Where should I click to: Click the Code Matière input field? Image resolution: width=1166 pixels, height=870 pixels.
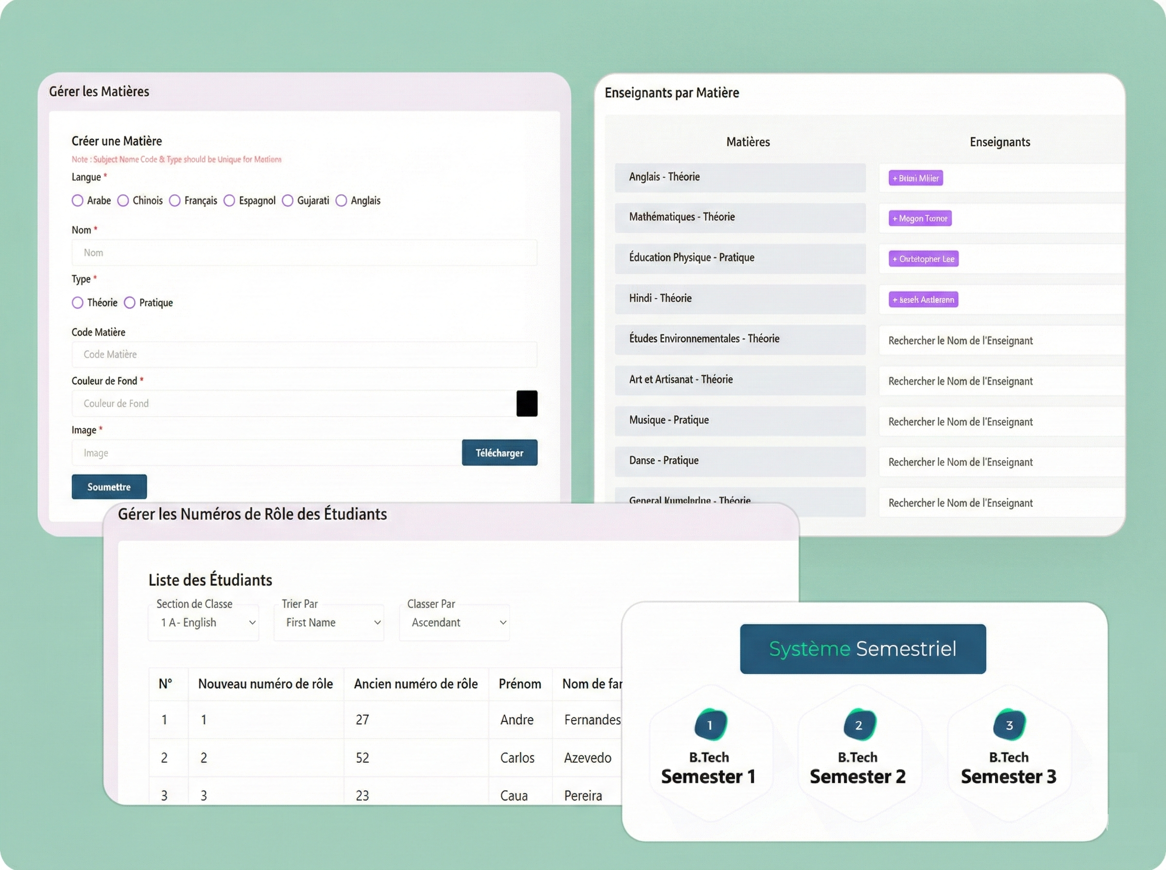304,354
